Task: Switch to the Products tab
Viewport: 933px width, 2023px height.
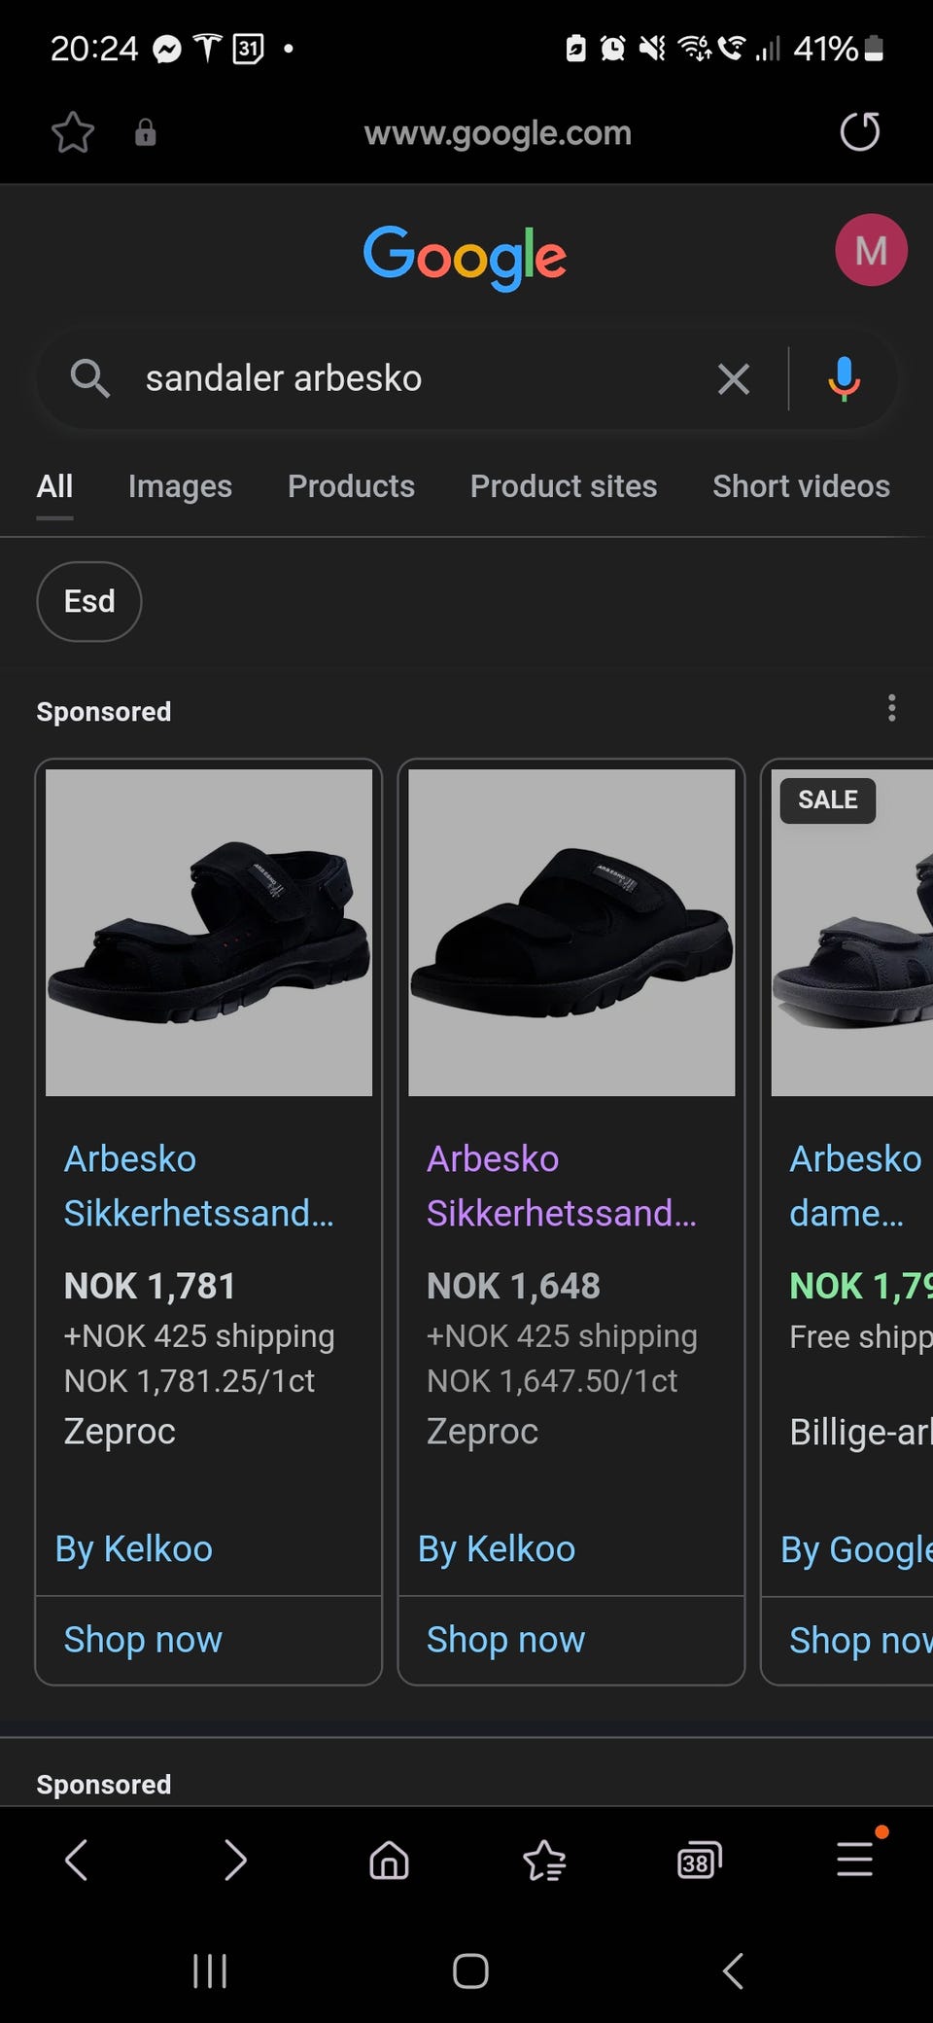Action: [x=351, y=486]
